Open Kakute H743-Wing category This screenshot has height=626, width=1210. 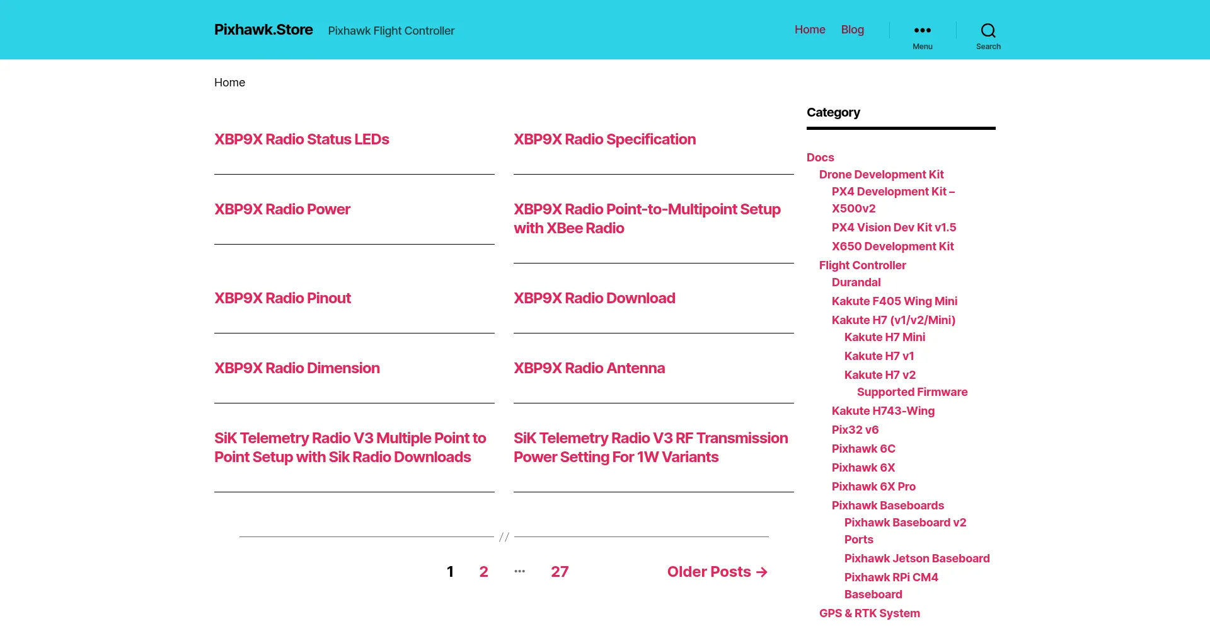pos(883,411)
